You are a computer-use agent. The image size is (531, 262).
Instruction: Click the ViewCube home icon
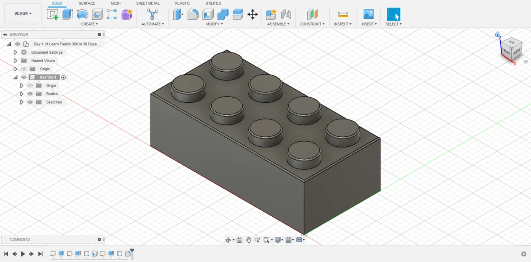497,35
